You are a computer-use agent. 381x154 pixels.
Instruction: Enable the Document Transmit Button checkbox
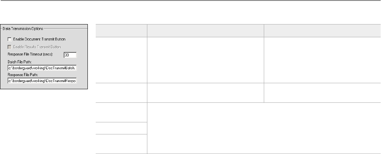click(9, 39)
